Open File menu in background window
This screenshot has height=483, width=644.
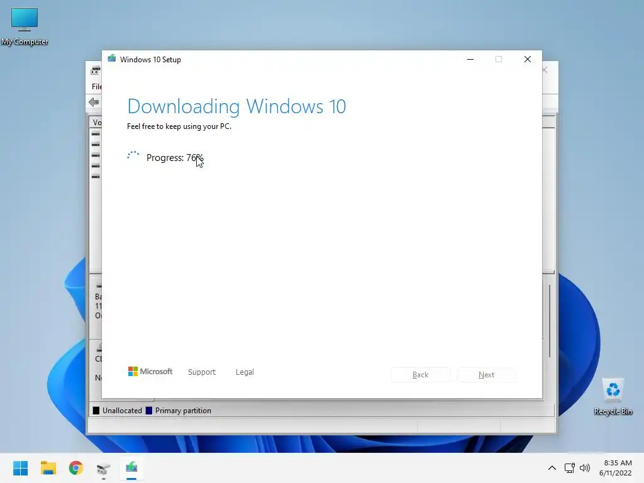[x=96, y=86]
